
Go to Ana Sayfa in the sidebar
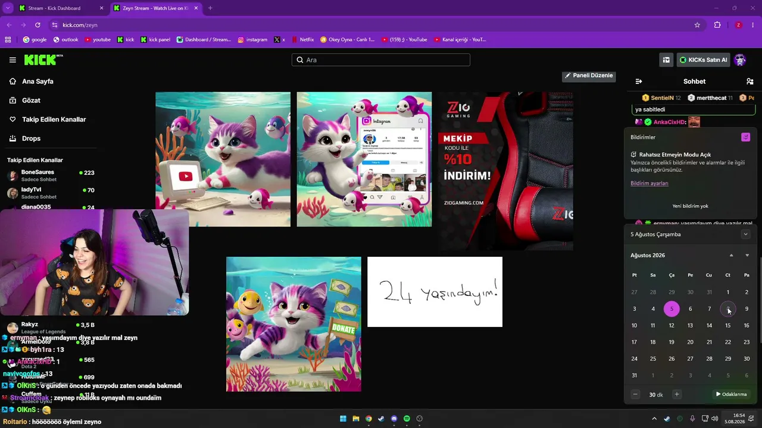38,81
